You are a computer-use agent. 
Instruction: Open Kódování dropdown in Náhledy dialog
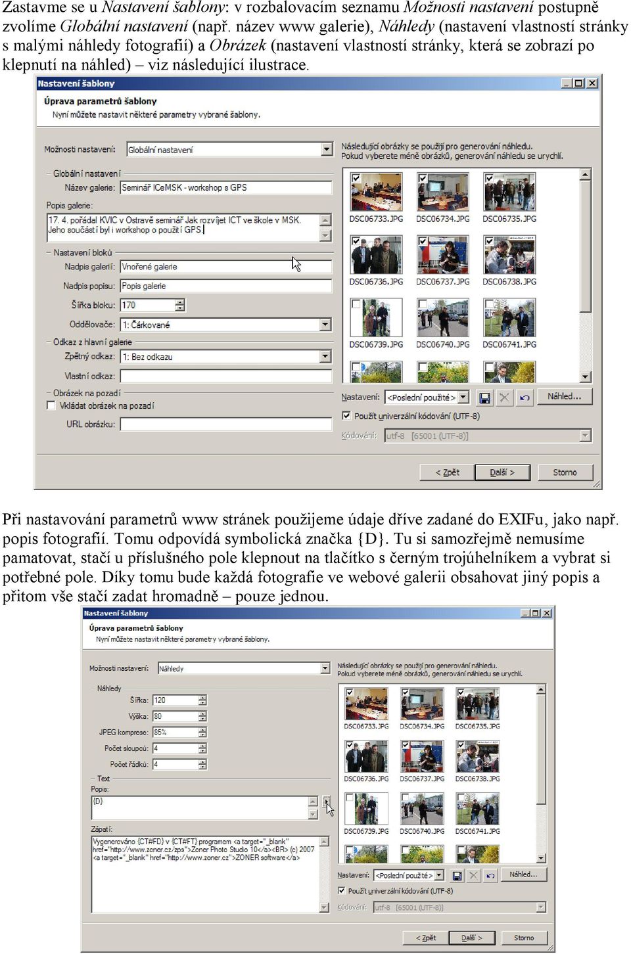click(x=541, y=907)
